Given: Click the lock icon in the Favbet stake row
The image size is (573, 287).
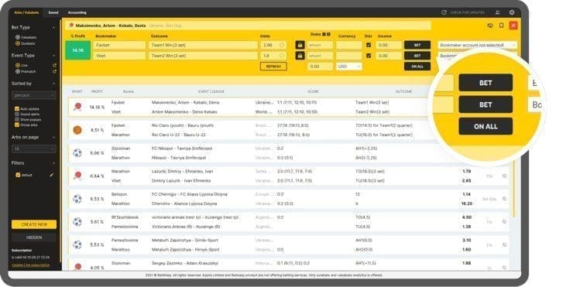Looking at the screenshot, I should click(x=300, y=46).
